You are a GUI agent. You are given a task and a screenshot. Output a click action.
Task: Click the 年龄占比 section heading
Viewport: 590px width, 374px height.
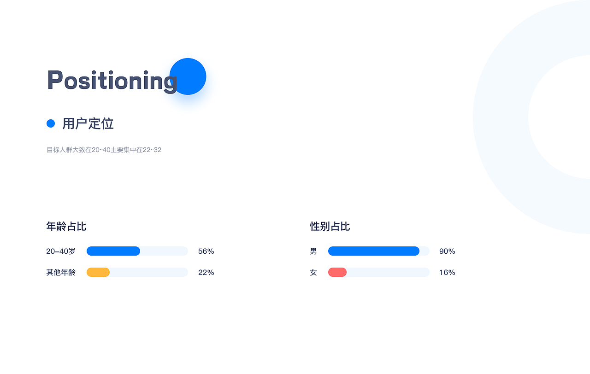[66, 226]
